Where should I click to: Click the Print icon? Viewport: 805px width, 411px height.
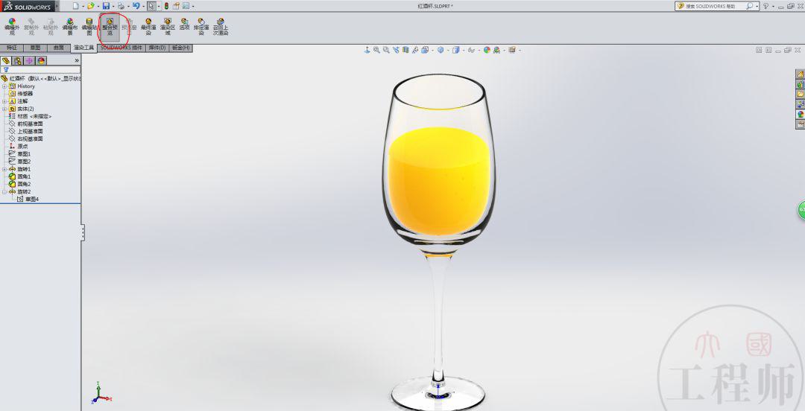pos(121,6)
